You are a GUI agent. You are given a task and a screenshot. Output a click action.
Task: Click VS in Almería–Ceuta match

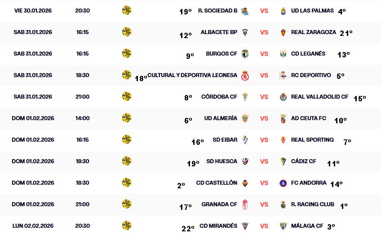pyautogui.click(x=264, y=118)
